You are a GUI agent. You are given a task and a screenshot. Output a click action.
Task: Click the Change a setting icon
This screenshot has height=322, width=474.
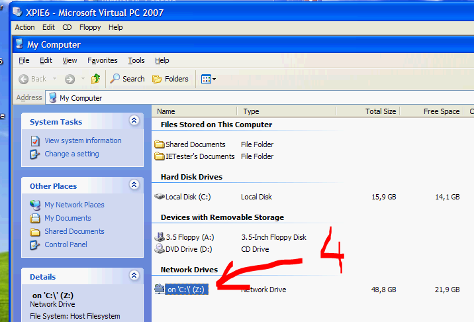34,154
